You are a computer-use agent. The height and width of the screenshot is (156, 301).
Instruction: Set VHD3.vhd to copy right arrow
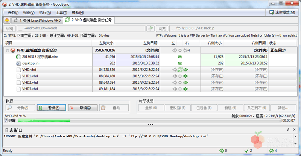pyautogui.click(x=185, y=89)
